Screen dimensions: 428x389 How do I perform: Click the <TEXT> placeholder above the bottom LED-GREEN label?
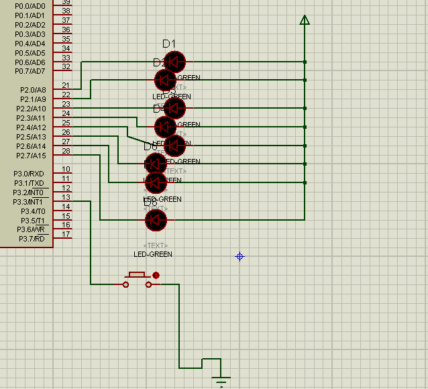tap(156, 245)
